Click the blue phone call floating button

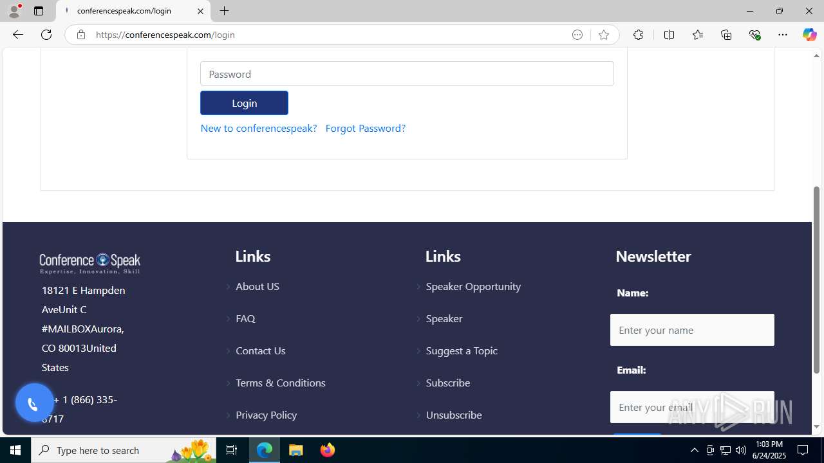click(34, 403)
